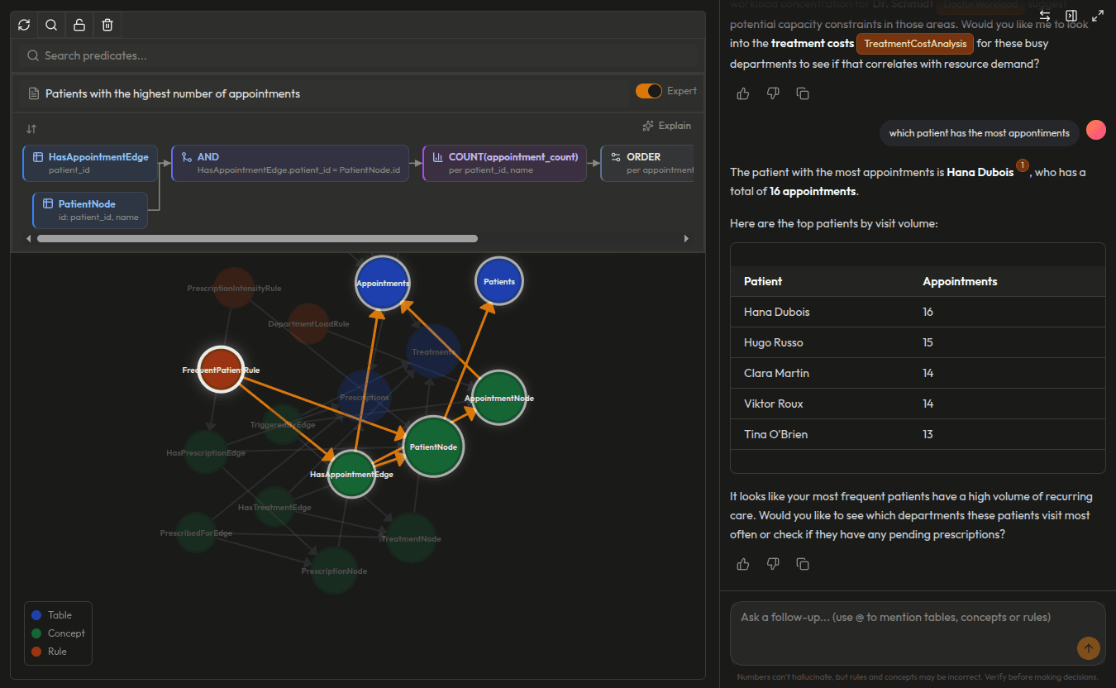This screenshot has height=688, width=1116.
Task: Click the right chevron of the pipeline scroller
Action: (x=687, y=238)
